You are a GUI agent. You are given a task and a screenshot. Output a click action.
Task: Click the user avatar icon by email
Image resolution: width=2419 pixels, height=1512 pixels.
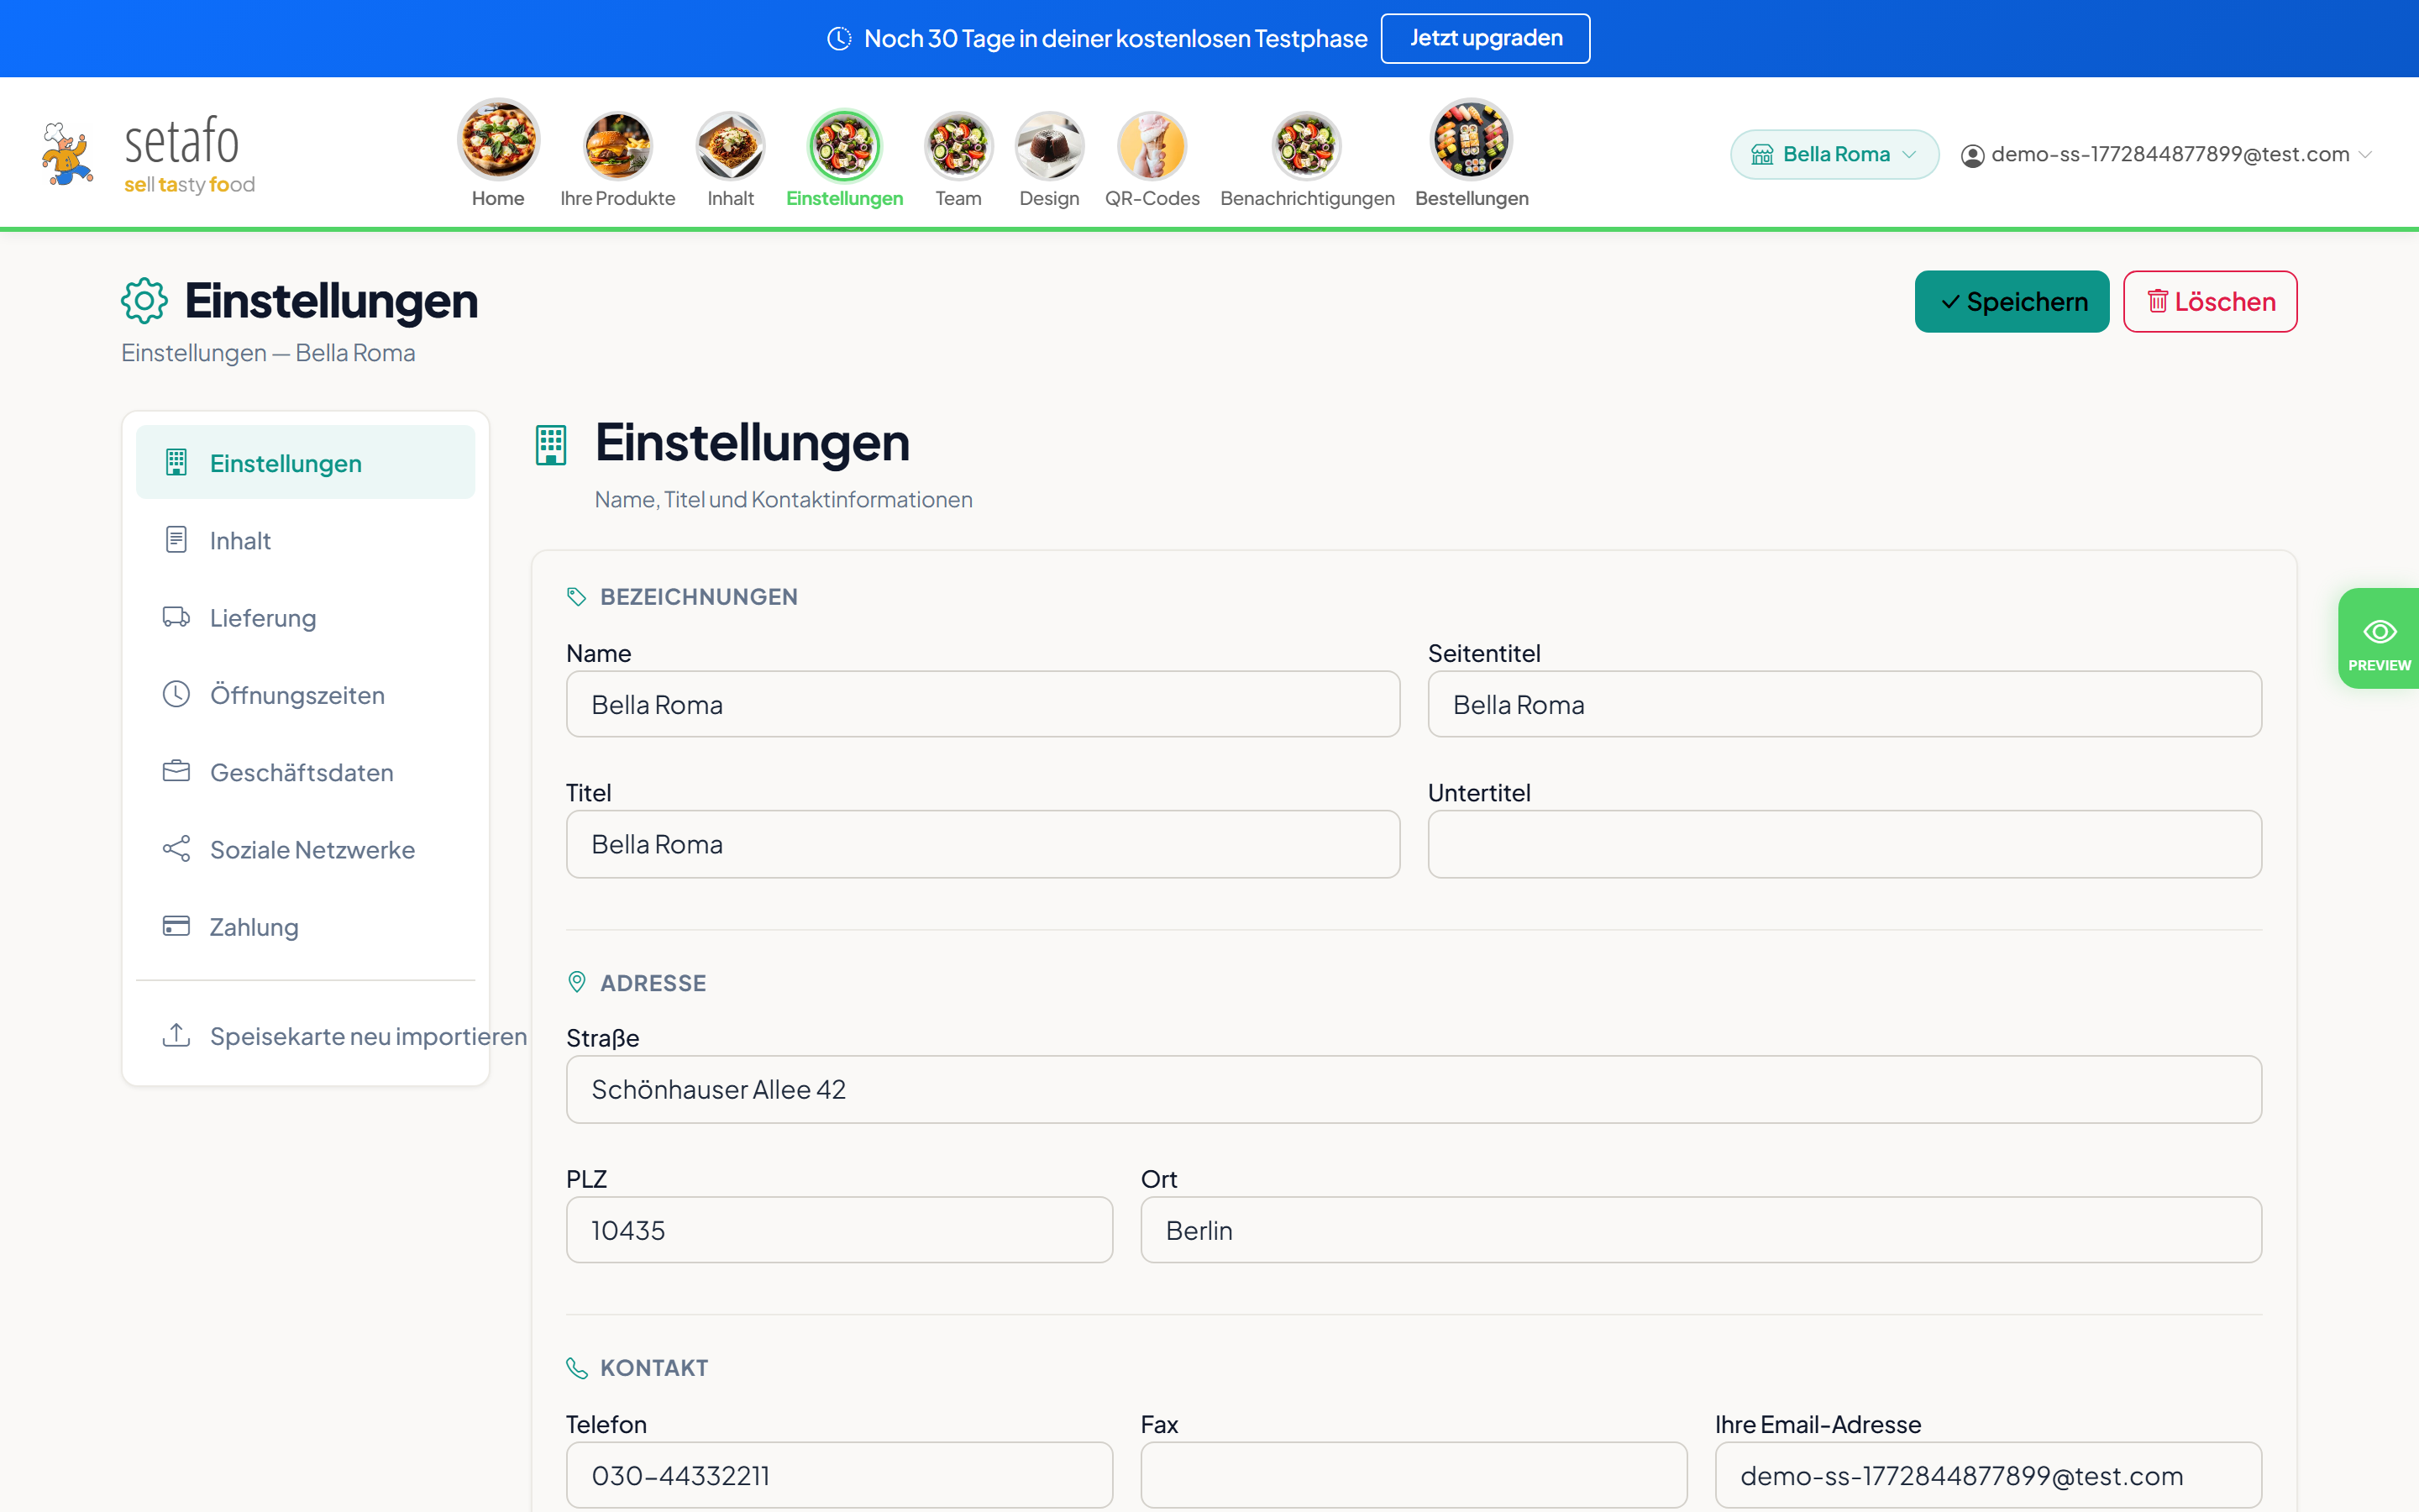point(1972,155)
